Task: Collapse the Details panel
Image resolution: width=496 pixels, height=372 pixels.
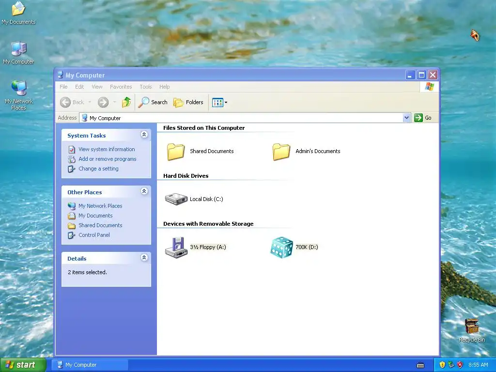Action: pyautogui.click(x=144, y=258)
